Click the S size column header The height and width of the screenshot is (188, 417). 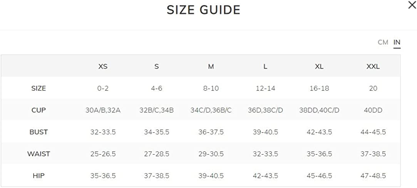pos(156,66)
